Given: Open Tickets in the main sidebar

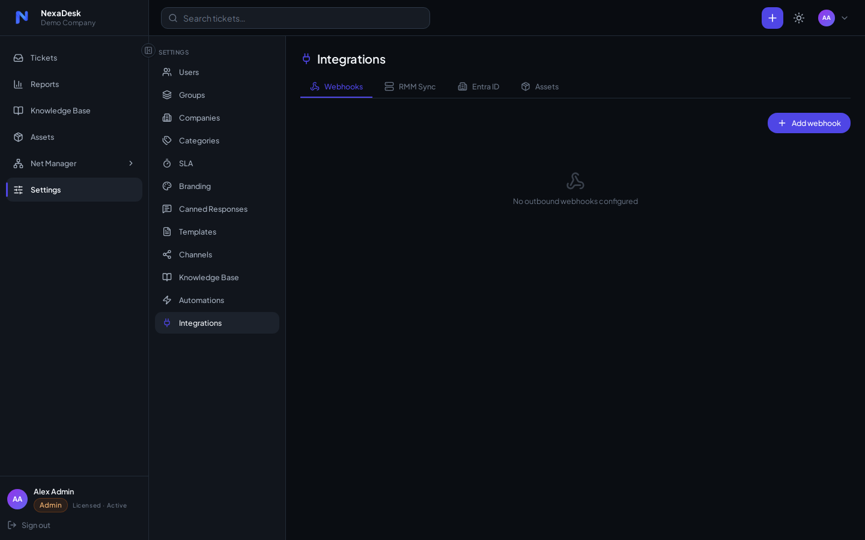Looking at the screenshot, I should click(x=74, y=58).
